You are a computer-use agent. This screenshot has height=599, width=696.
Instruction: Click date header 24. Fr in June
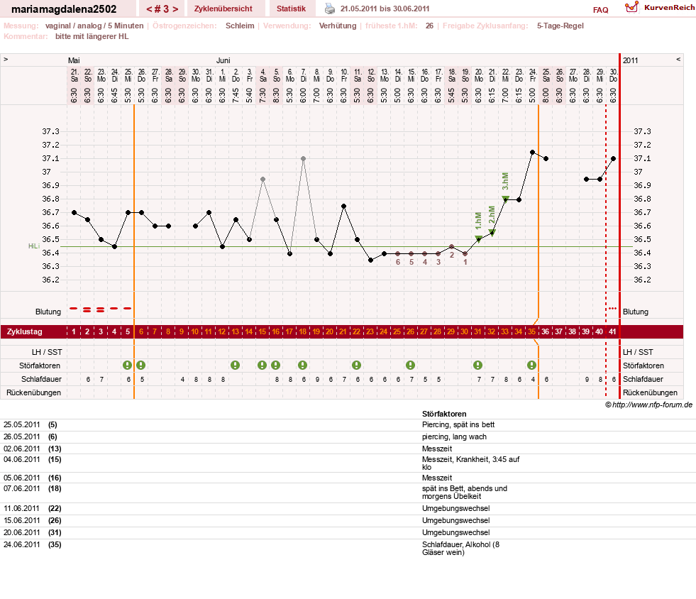[533, 75]
